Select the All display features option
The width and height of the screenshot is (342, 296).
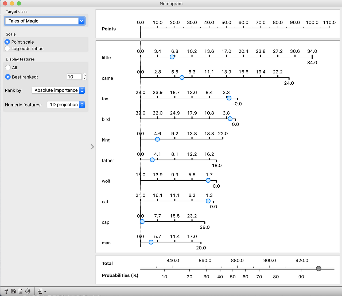point(8,68)
